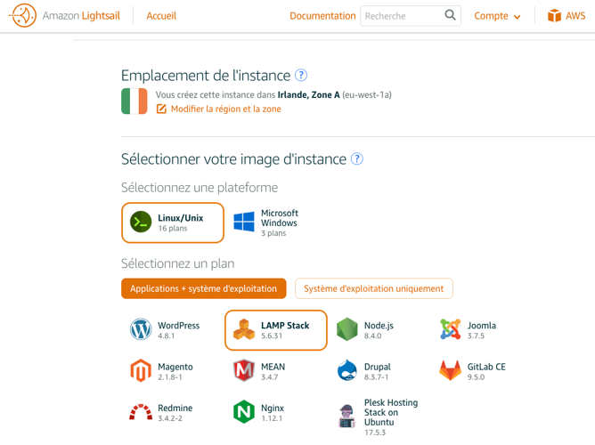
Task: Select Applications + système d'exploitation tab
Action: 203,288
